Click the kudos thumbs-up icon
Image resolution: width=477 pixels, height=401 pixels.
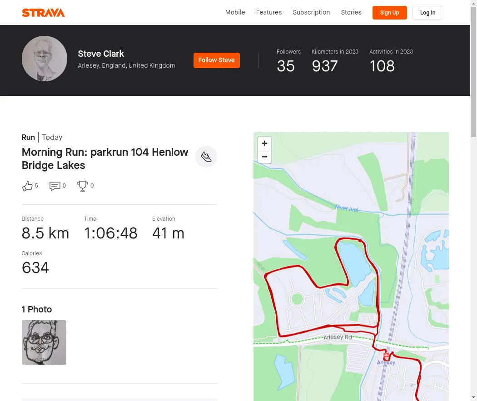[27, 186]
